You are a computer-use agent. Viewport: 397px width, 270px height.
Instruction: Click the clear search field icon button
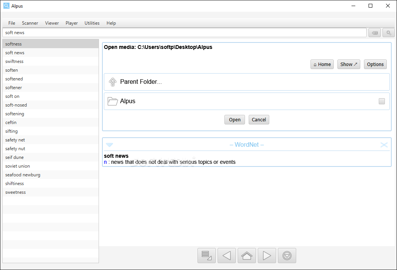tap(375, 33)
